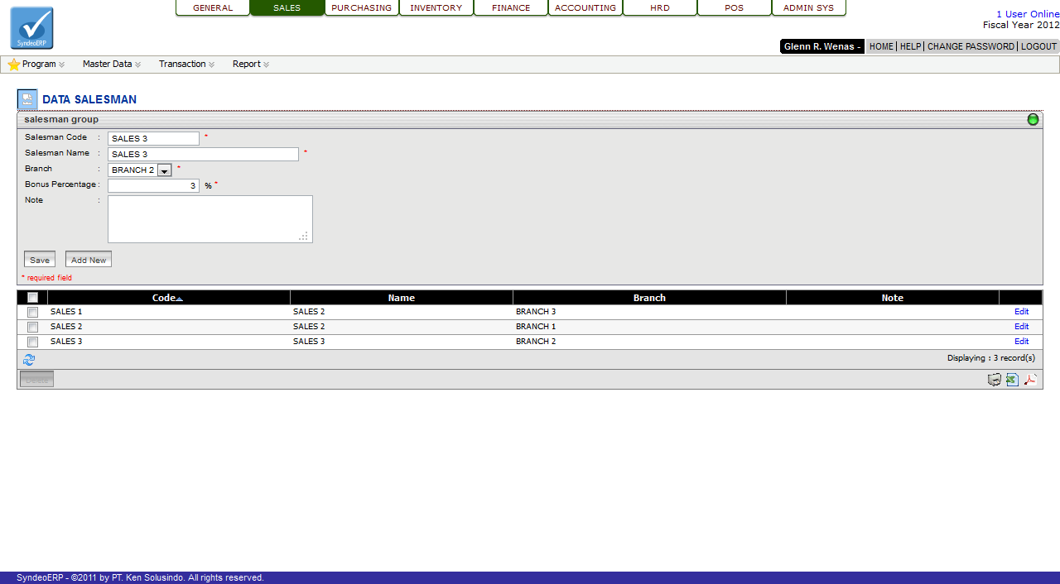Expand the Master Data menu
The width and height of the screenshot is (1060, 584).
click(111, 65)
